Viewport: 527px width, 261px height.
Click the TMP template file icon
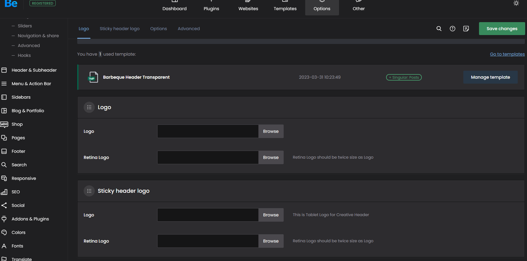coord(93,77)
